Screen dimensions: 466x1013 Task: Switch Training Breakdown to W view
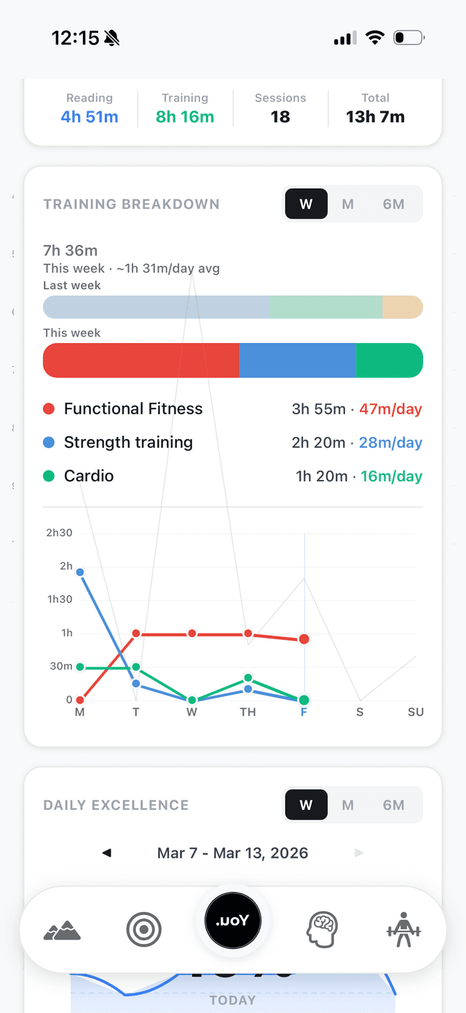pos(306,204)
